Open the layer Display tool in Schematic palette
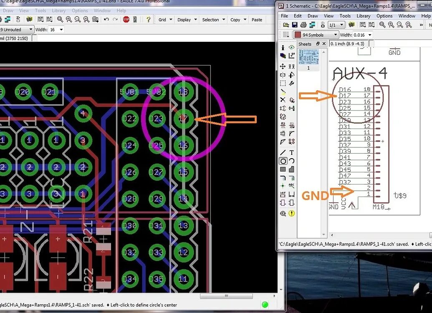The width and height of the screenshot is (432, 313). [283, 56]
